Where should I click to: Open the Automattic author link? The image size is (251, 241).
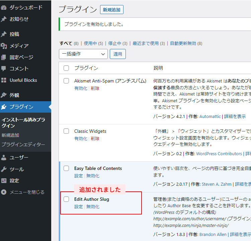(x=210, y=116)
